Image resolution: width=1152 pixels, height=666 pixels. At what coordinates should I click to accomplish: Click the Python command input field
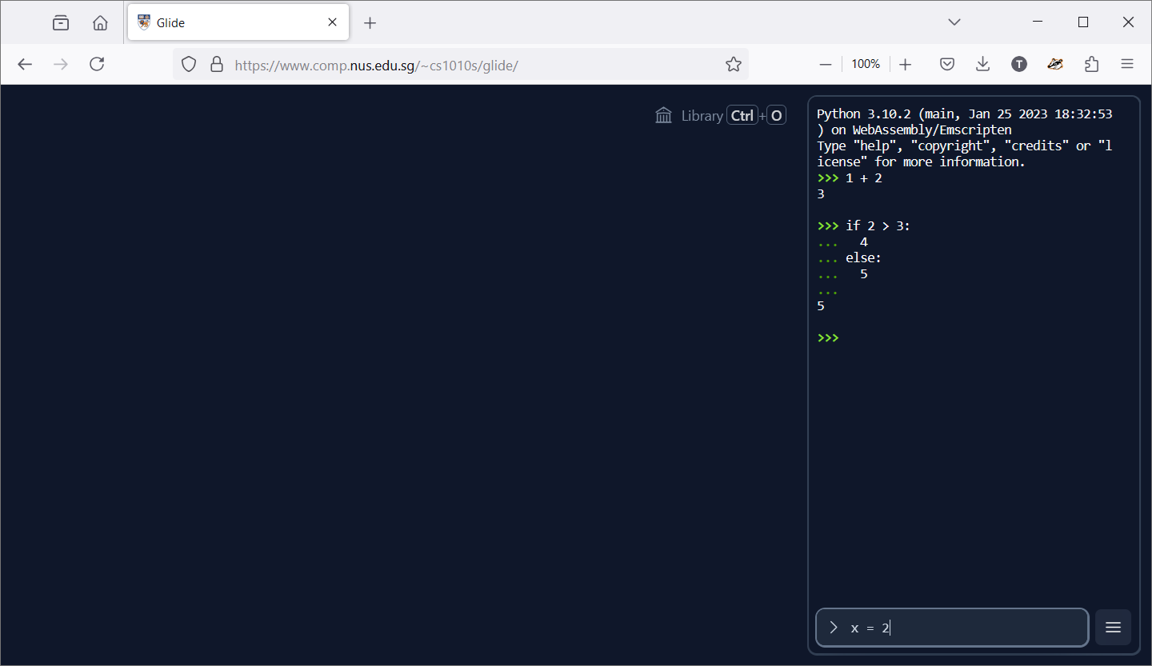point(960,628)
